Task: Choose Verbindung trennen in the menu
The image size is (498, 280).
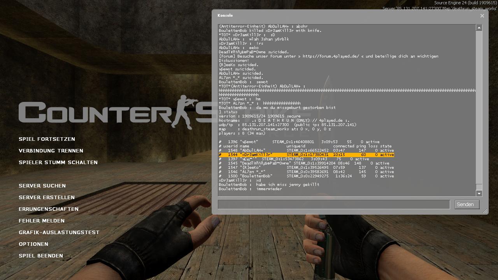Action: point(51,150)
